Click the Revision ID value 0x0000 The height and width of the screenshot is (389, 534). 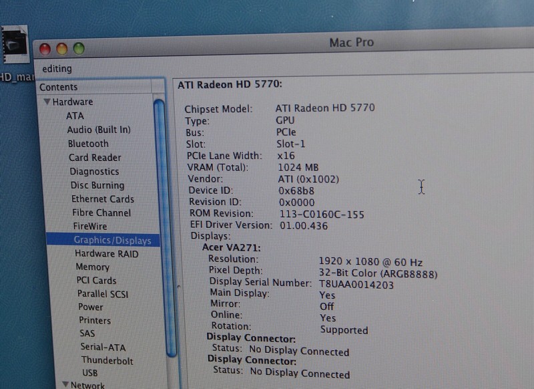[296, 203]
